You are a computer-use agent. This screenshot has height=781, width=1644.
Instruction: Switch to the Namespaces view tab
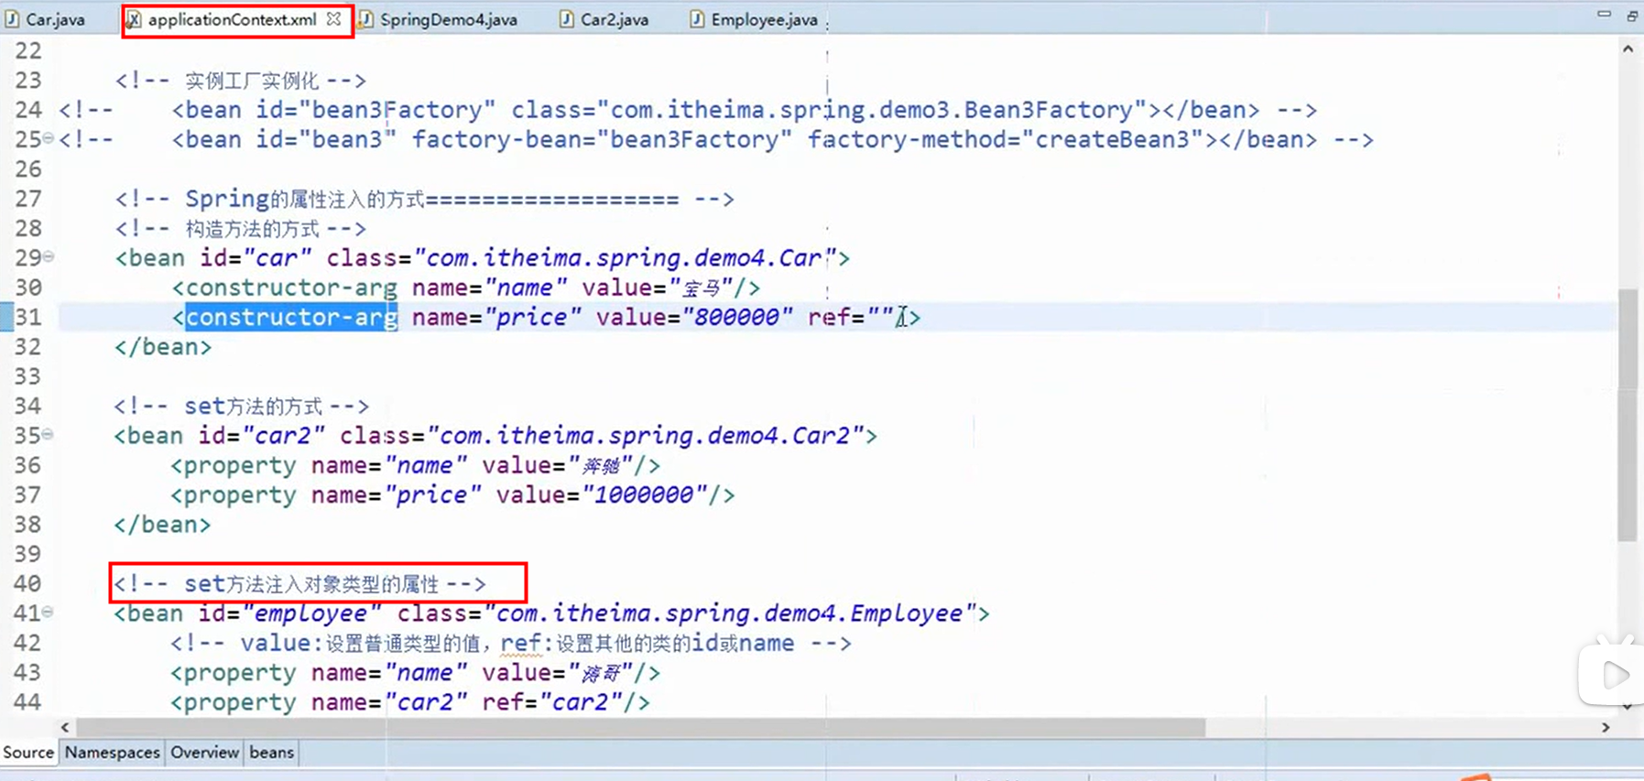point(112,753)
